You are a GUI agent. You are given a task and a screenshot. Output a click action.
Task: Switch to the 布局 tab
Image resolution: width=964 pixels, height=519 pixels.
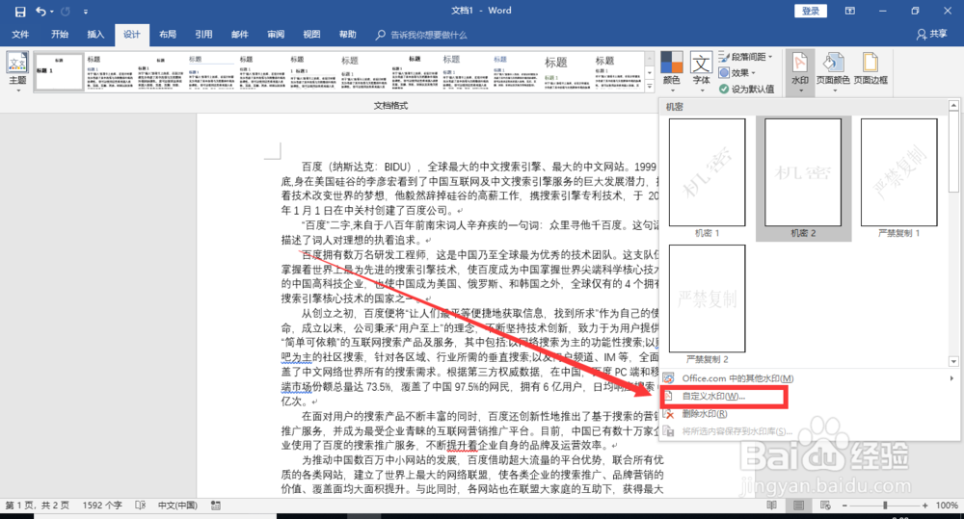(168, 35)
